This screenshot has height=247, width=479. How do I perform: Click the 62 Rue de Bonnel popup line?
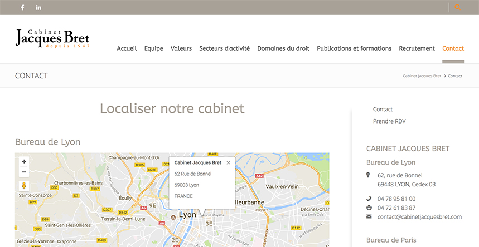pyautogui.click(x=193, y=174)
